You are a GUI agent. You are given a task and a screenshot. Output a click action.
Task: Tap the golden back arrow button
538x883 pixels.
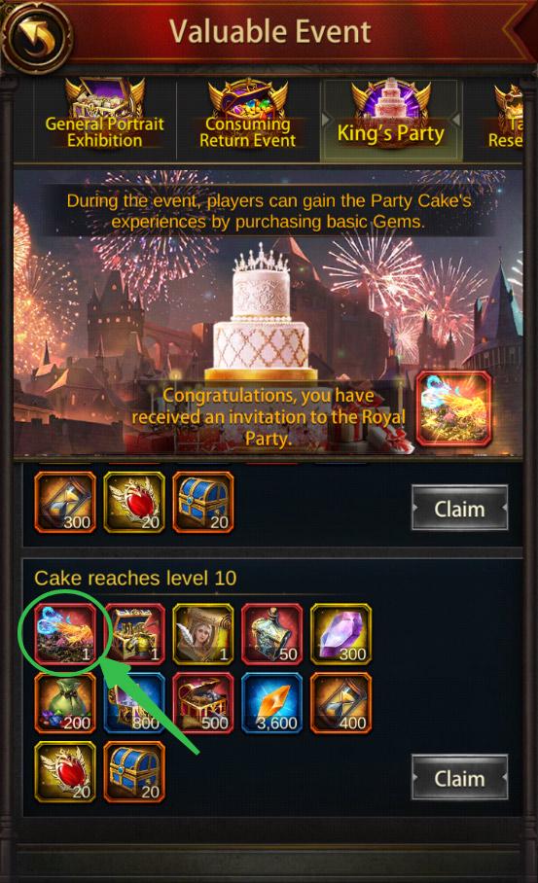click(38, 35)
